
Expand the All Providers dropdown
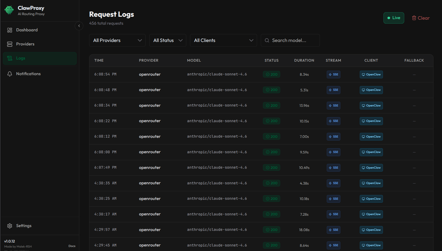pos(117,40)
